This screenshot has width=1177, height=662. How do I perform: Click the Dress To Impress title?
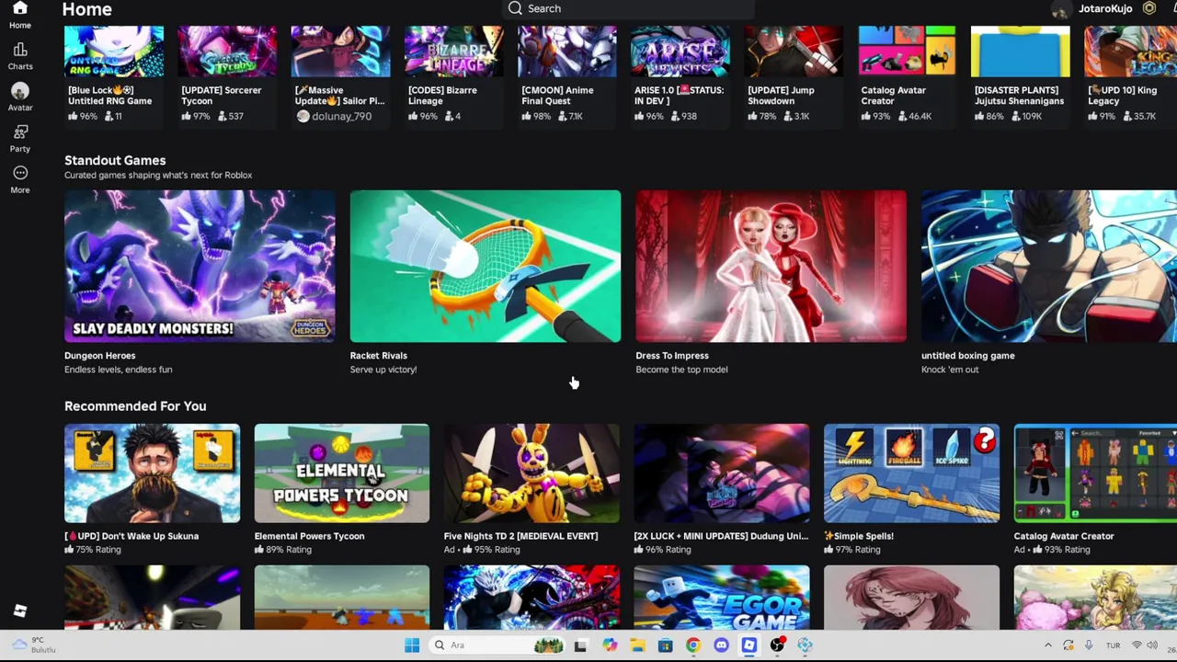coord(671,356)
